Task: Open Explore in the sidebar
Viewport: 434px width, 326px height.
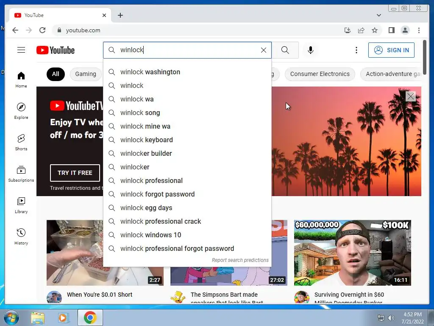Action: tap(21, 111)
